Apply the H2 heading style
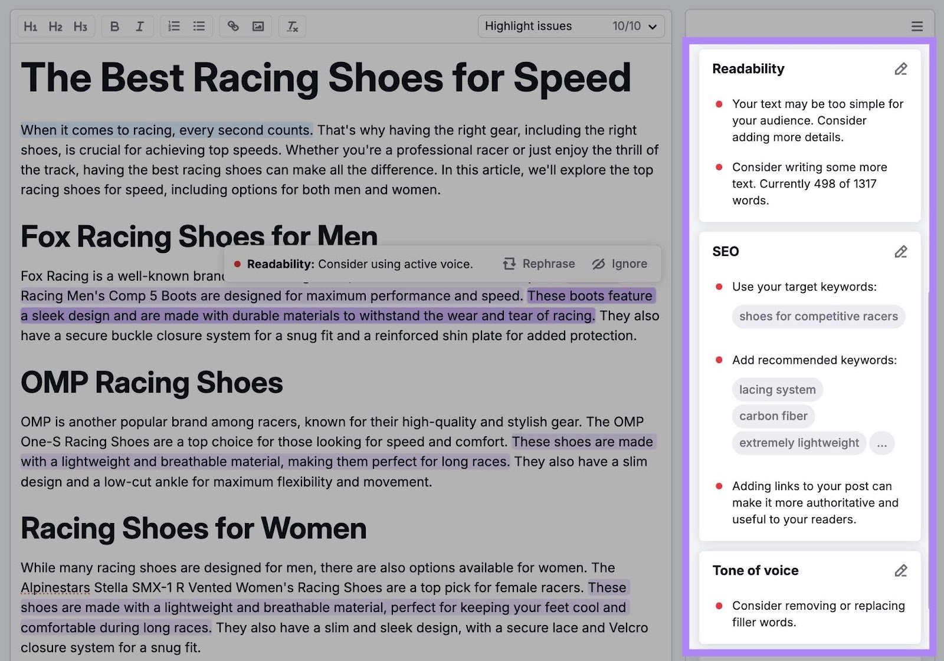Screen dimensions: 944x661 (55, 26)
